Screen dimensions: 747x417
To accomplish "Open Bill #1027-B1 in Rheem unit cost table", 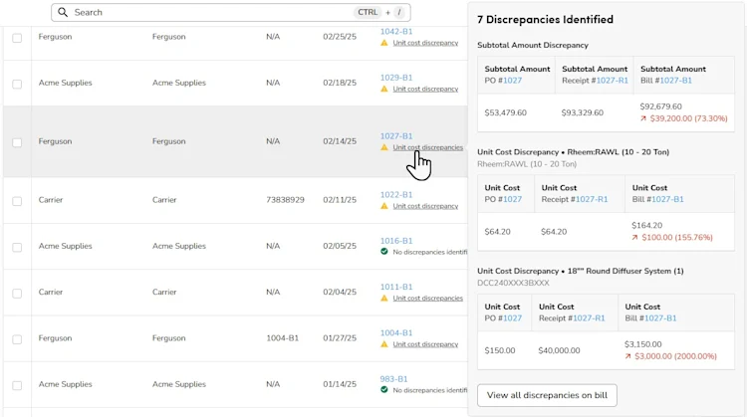I will pyautogui.click(x=667, y=199).
